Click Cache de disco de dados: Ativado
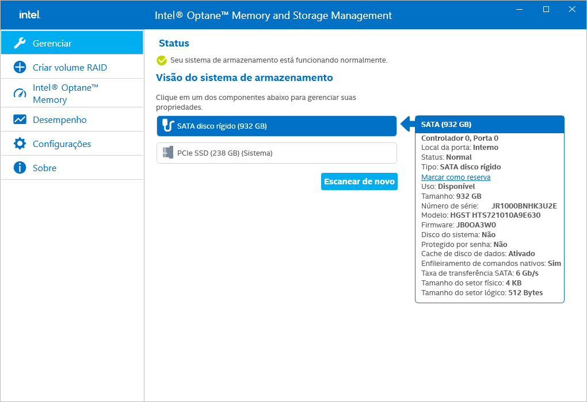The height and width of the screenshot is (402, 587). pyautogui.click(x=478, y=254)
